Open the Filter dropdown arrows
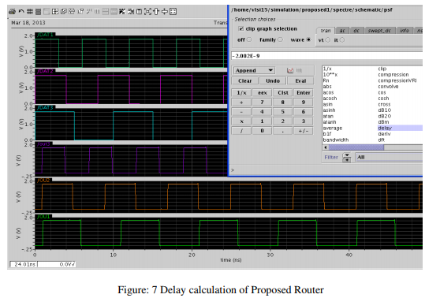Viewport: 440px width, 298px height. coord(347,158)
